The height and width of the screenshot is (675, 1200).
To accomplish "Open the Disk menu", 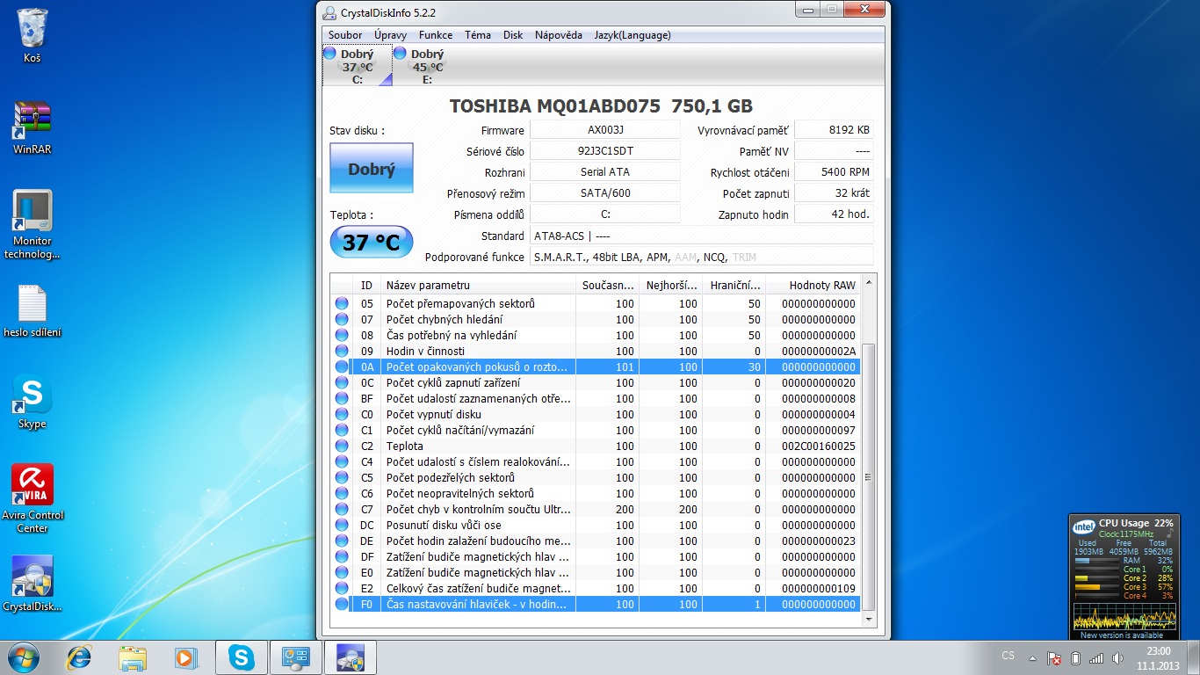I will pyautogui.click(x=513, y=35).
